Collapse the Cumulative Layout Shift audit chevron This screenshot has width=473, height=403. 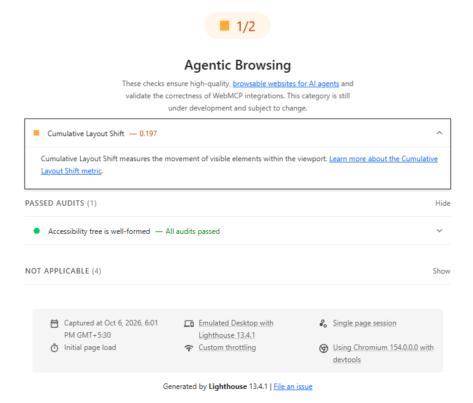(439, 133)
